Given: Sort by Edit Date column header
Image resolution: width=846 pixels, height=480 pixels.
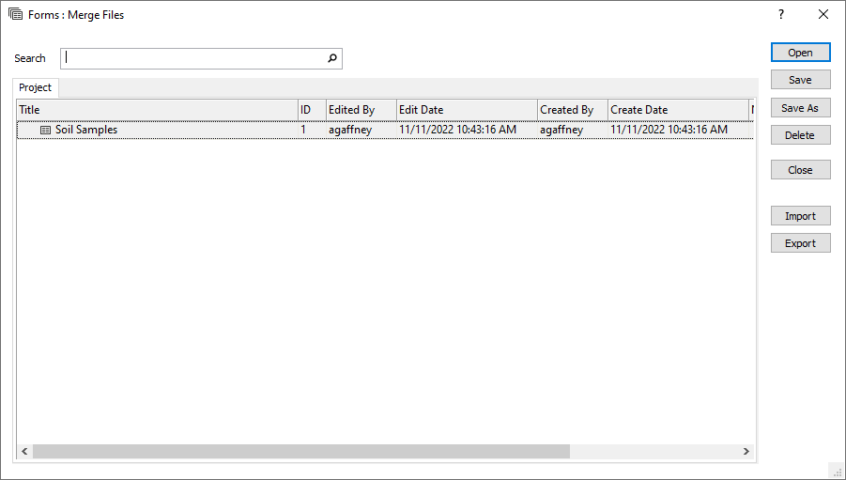Looking at the screenshot, I should coord(466,110).
